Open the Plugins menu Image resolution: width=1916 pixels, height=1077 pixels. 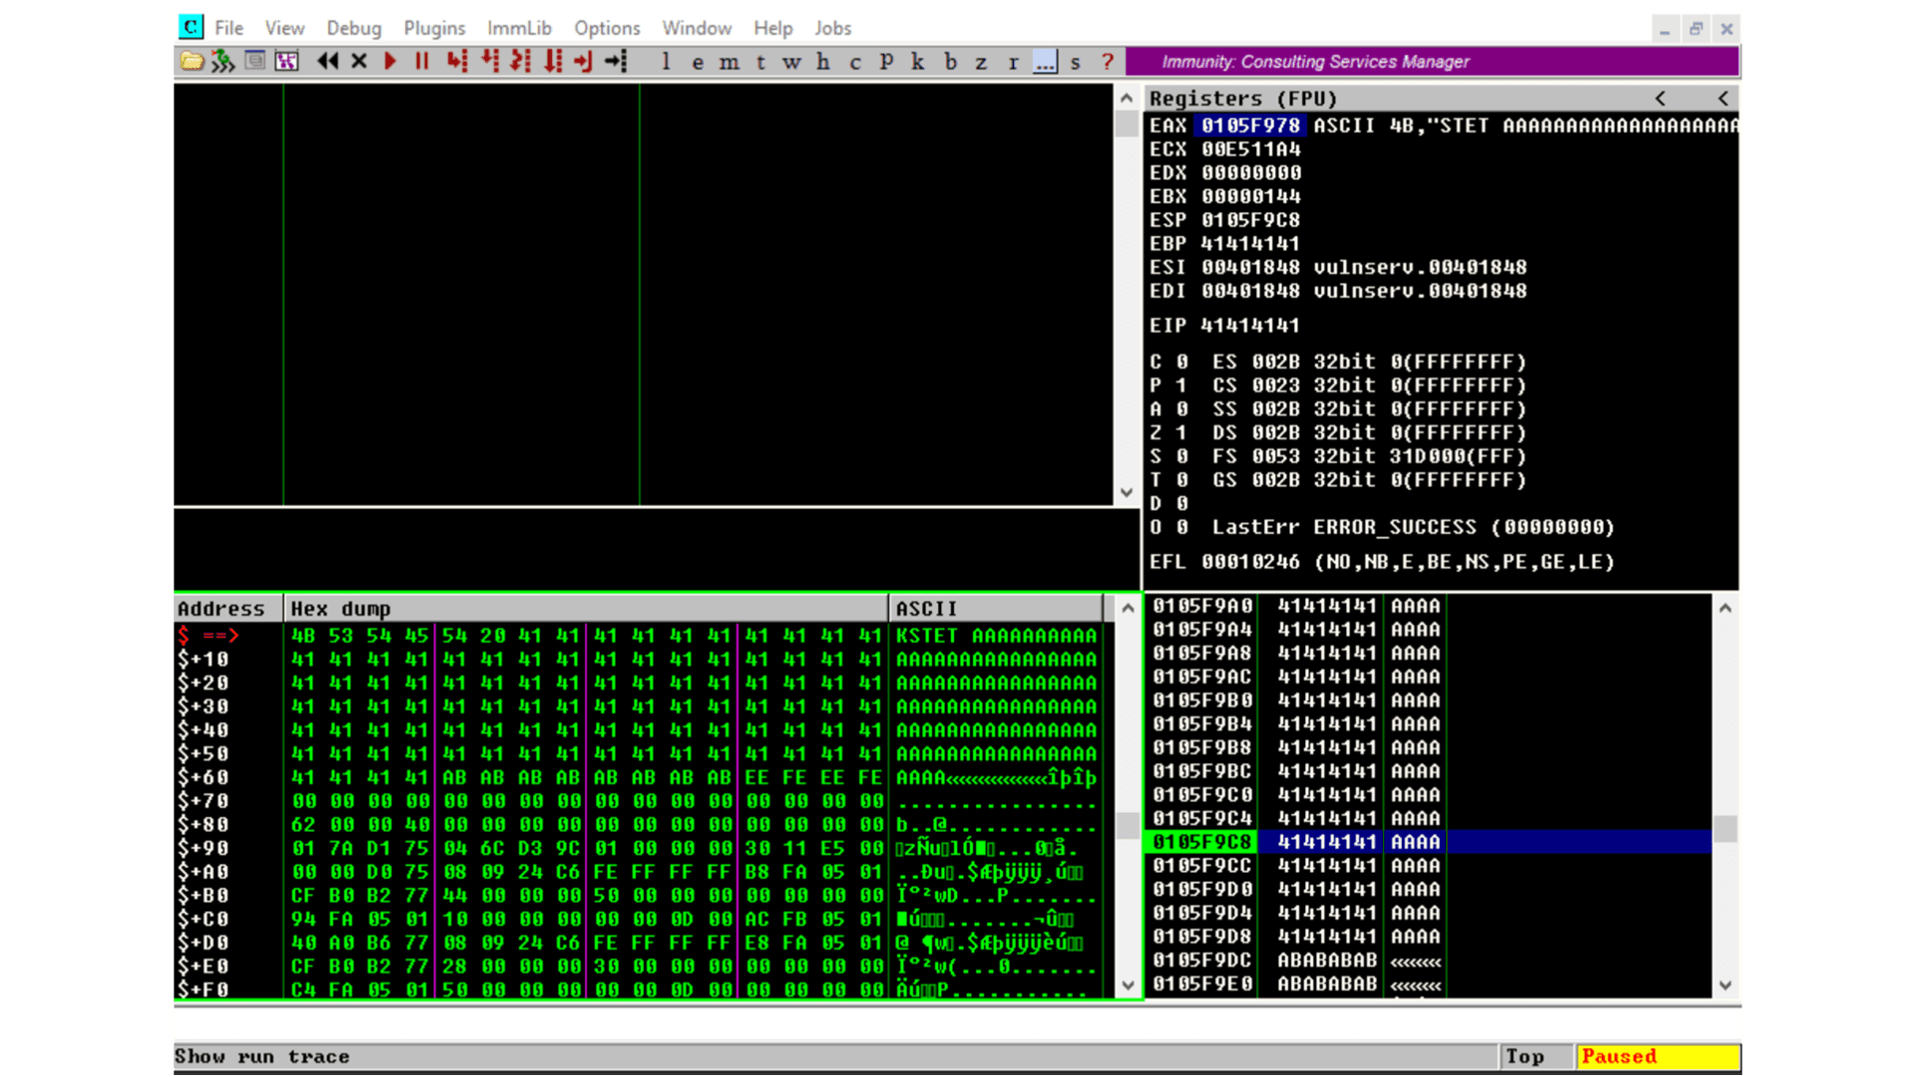434,28
